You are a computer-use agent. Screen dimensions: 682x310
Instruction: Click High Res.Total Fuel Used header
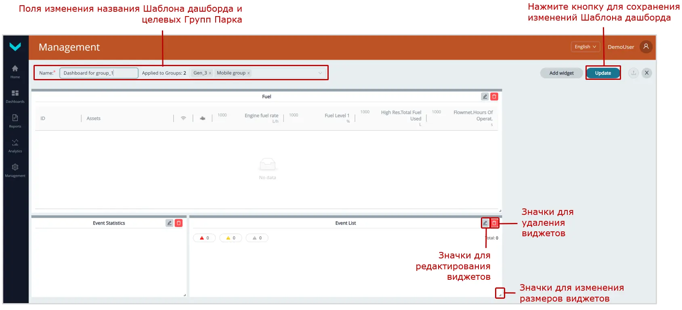click(x=401, y=116)
